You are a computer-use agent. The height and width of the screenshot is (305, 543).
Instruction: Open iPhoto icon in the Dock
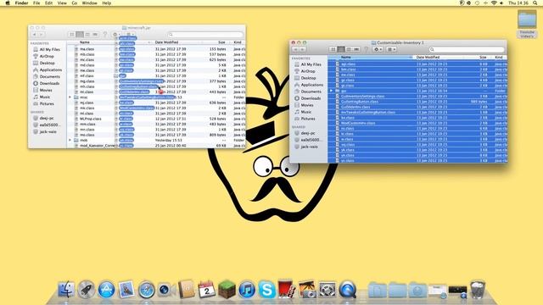307,290
